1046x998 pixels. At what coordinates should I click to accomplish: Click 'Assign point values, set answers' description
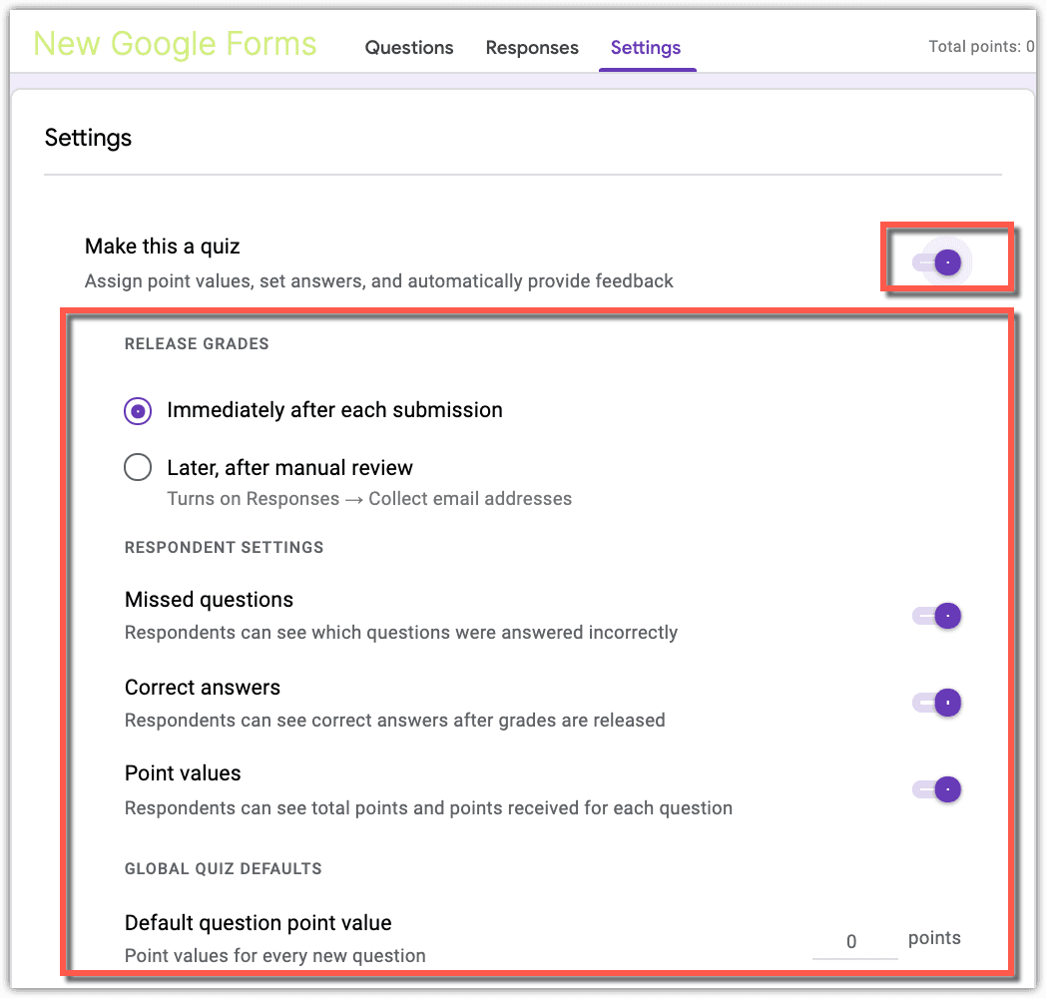pos(379,280)
